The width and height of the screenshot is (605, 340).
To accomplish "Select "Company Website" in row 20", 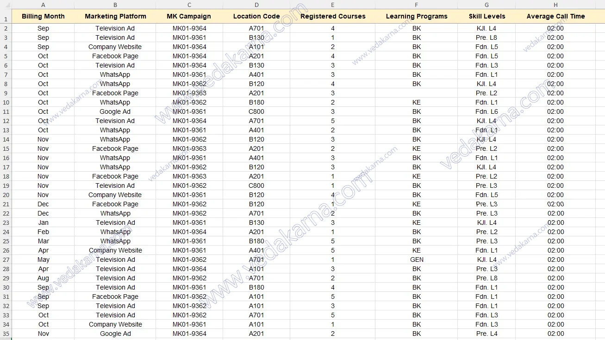I will pyautogui.click(x=115, y=195).
